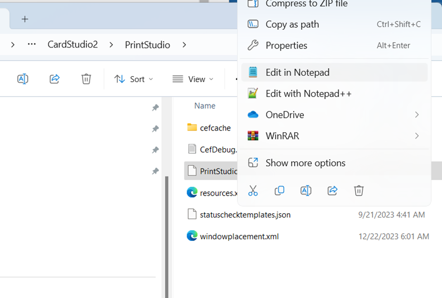Navigate to the CardStudio2 breadcrumb

point(73,45)
